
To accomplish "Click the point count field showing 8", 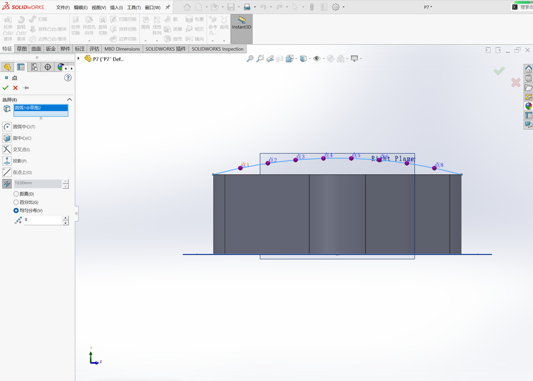I will tap(43, 220).
